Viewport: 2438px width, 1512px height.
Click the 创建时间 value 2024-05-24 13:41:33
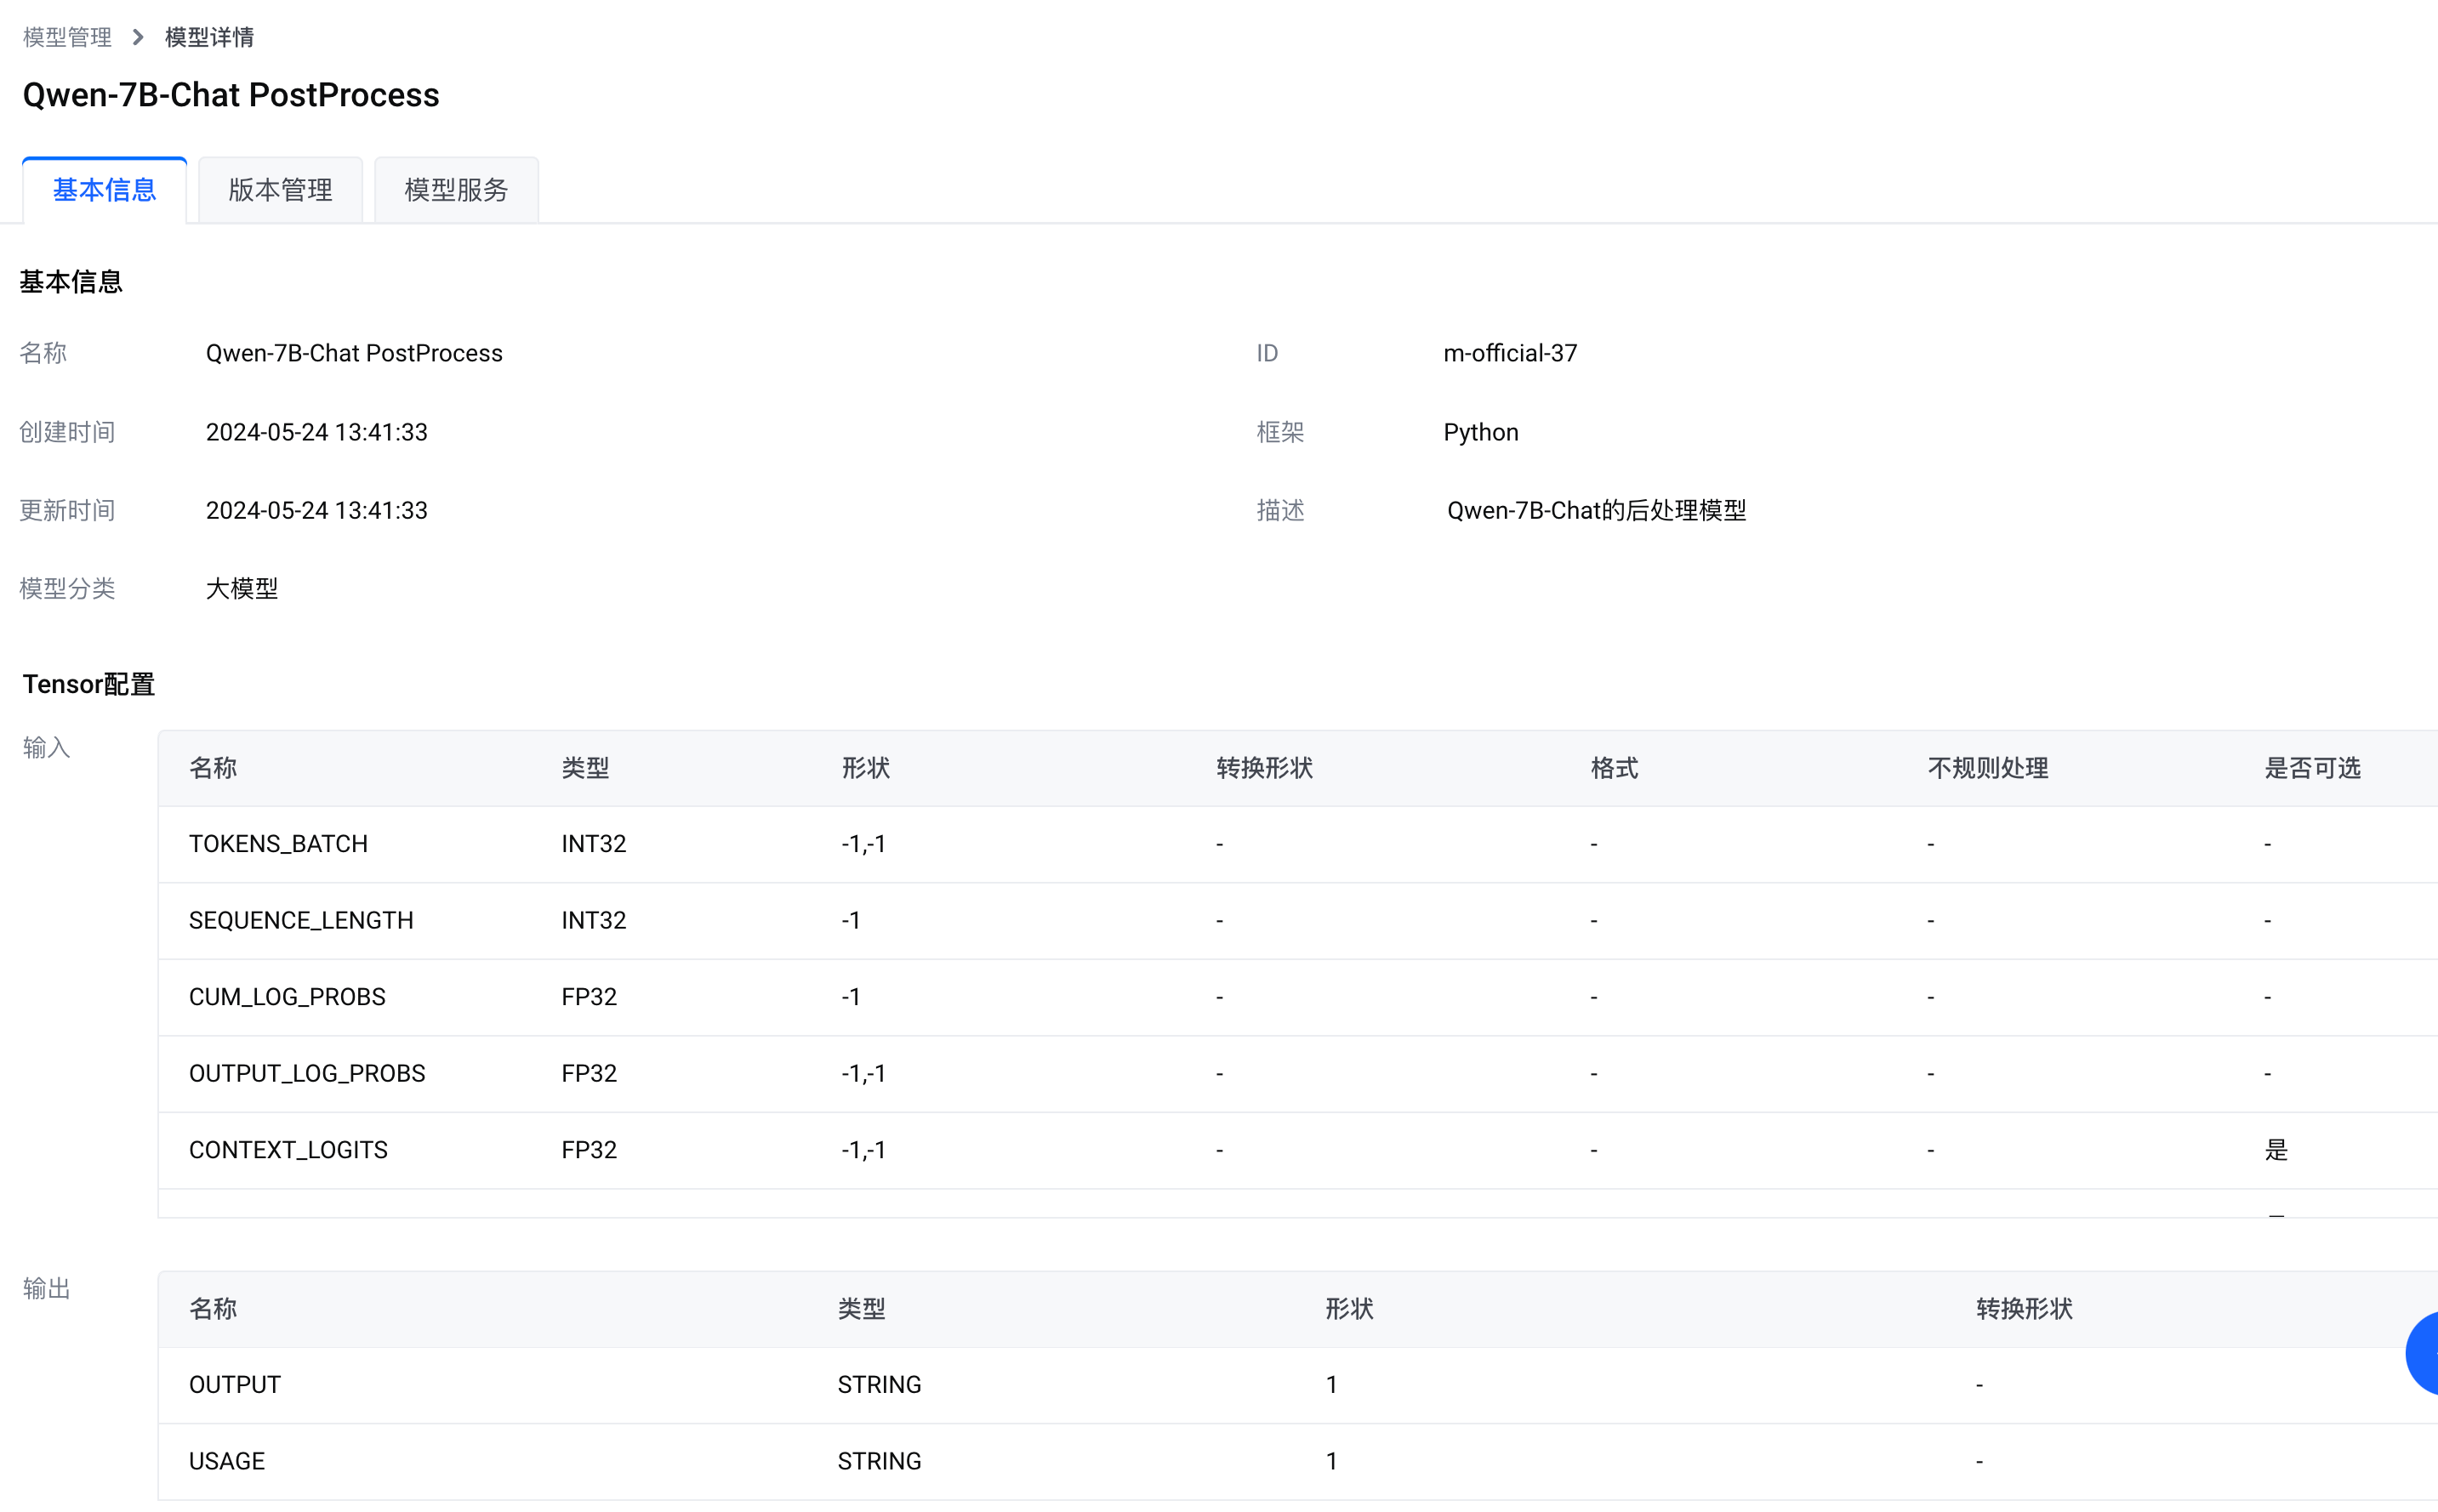click(x=316, y=432)
